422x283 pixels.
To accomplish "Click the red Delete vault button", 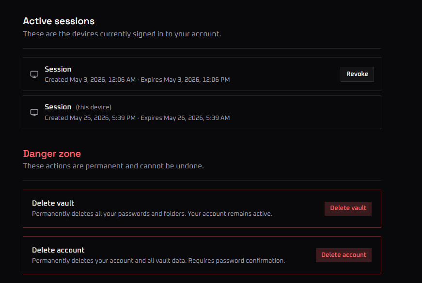I will tap(348, 209).
